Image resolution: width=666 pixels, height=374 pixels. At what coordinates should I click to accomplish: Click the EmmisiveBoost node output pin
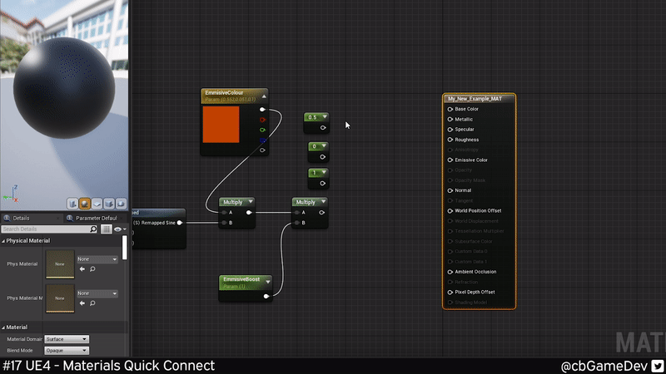[x=266, y=295]
